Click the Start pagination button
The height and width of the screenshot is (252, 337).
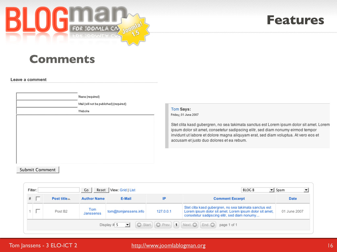[144, 225]
